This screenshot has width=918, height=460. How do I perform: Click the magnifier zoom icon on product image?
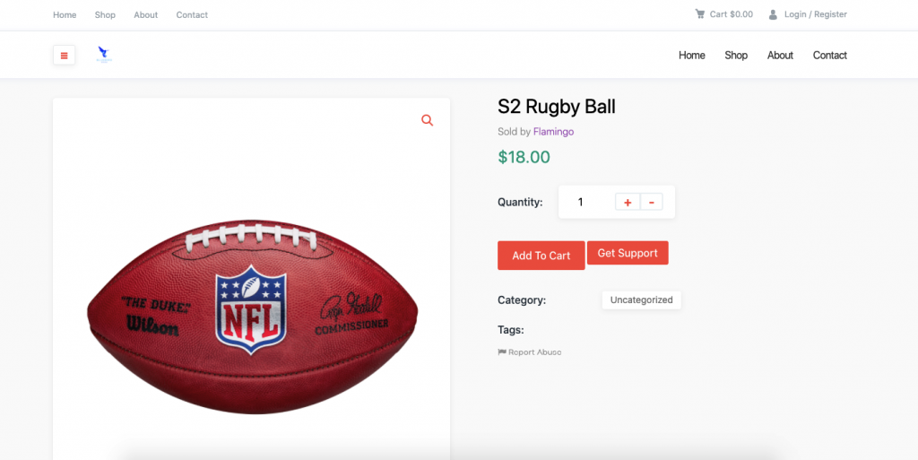click(427, 120)
